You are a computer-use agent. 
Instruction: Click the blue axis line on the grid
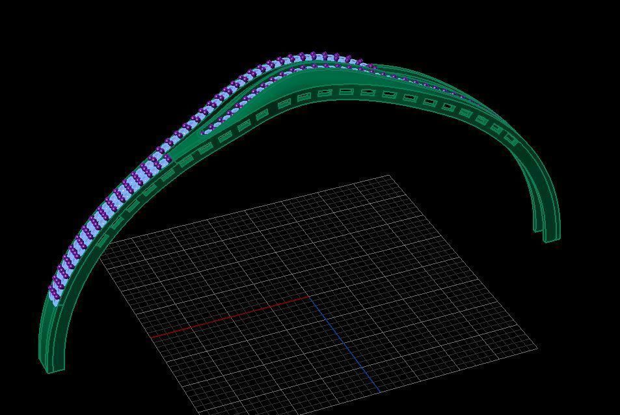click(344, 345)
